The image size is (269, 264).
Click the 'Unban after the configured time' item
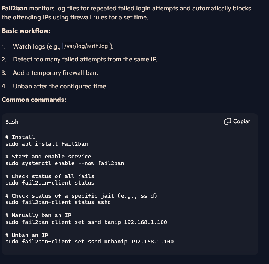tap(60, 87)
